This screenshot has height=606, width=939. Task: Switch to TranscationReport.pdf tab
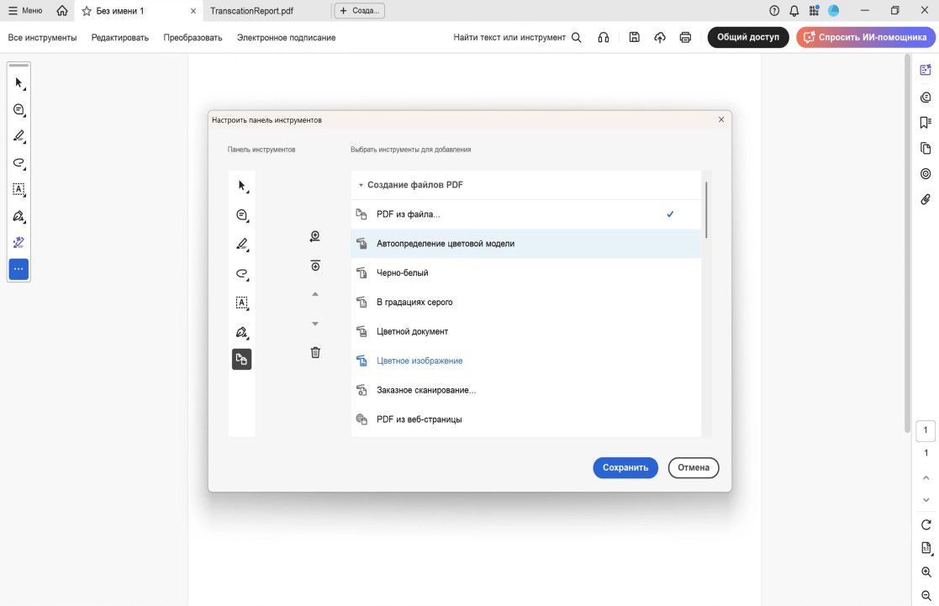pos(251,11)
